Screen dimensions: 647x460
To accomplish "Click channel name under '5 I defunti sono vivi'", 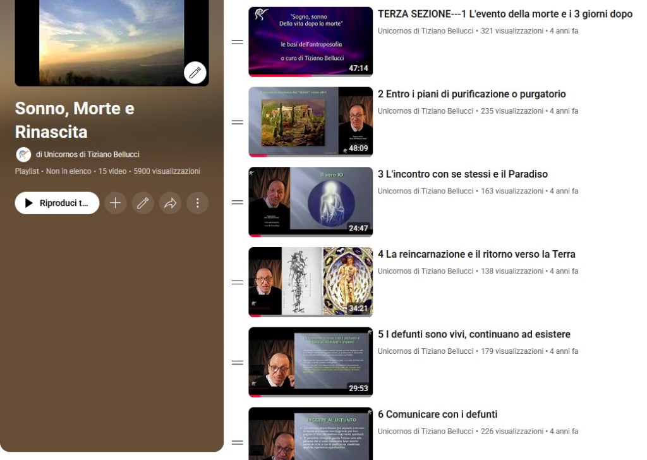I will pyautogui.click(x=425, y=351).
